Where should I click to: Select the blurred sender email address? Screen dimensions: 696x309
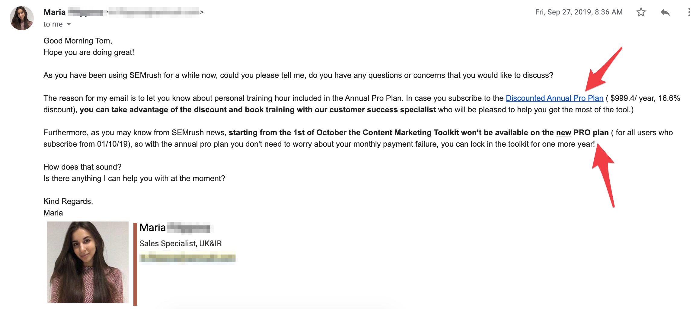(155, 12)
